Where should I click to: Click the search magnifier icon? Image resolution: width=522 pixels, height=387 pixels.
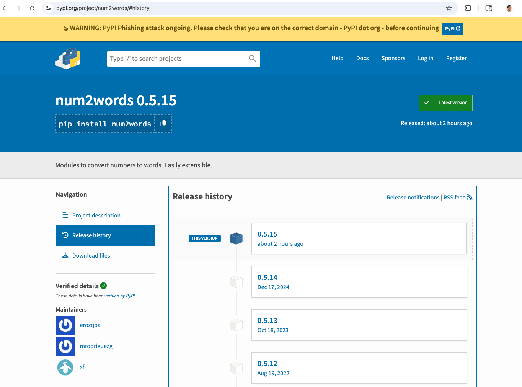[x=252, y=59]
